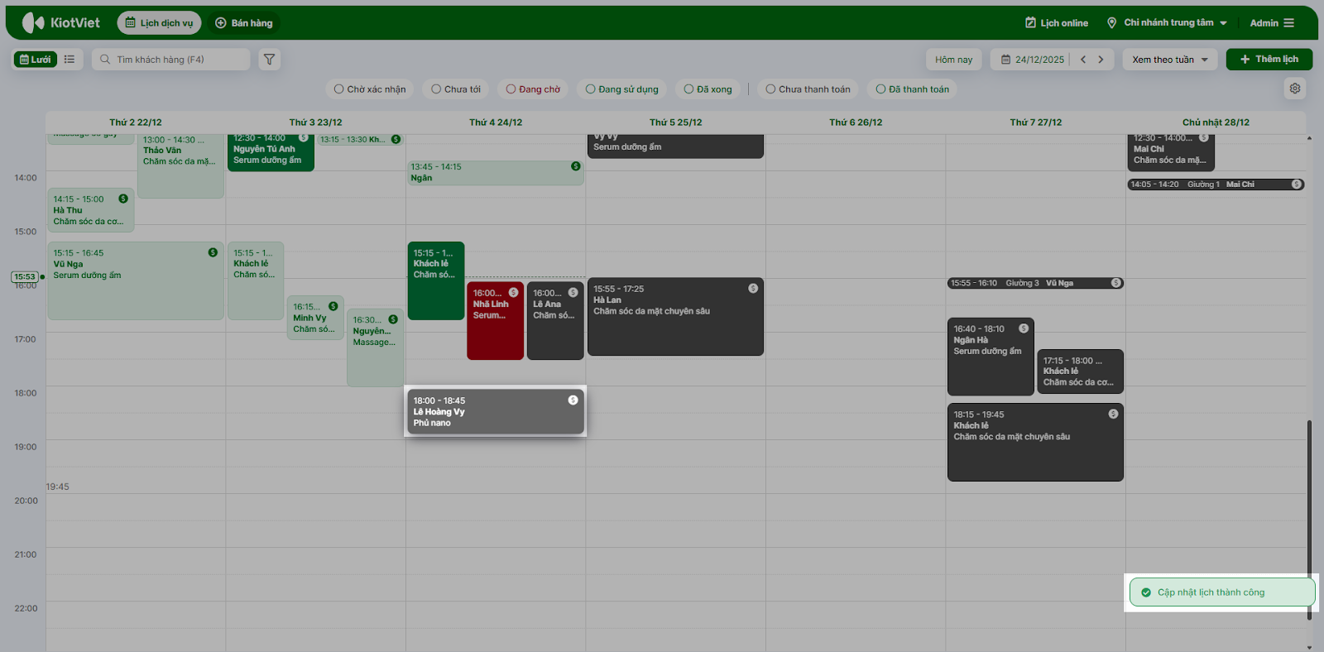Open Thảo Vân 13:00 - 14:30 appointment
This screenshot has height=652, width=1324.
(x=180, y=165)
